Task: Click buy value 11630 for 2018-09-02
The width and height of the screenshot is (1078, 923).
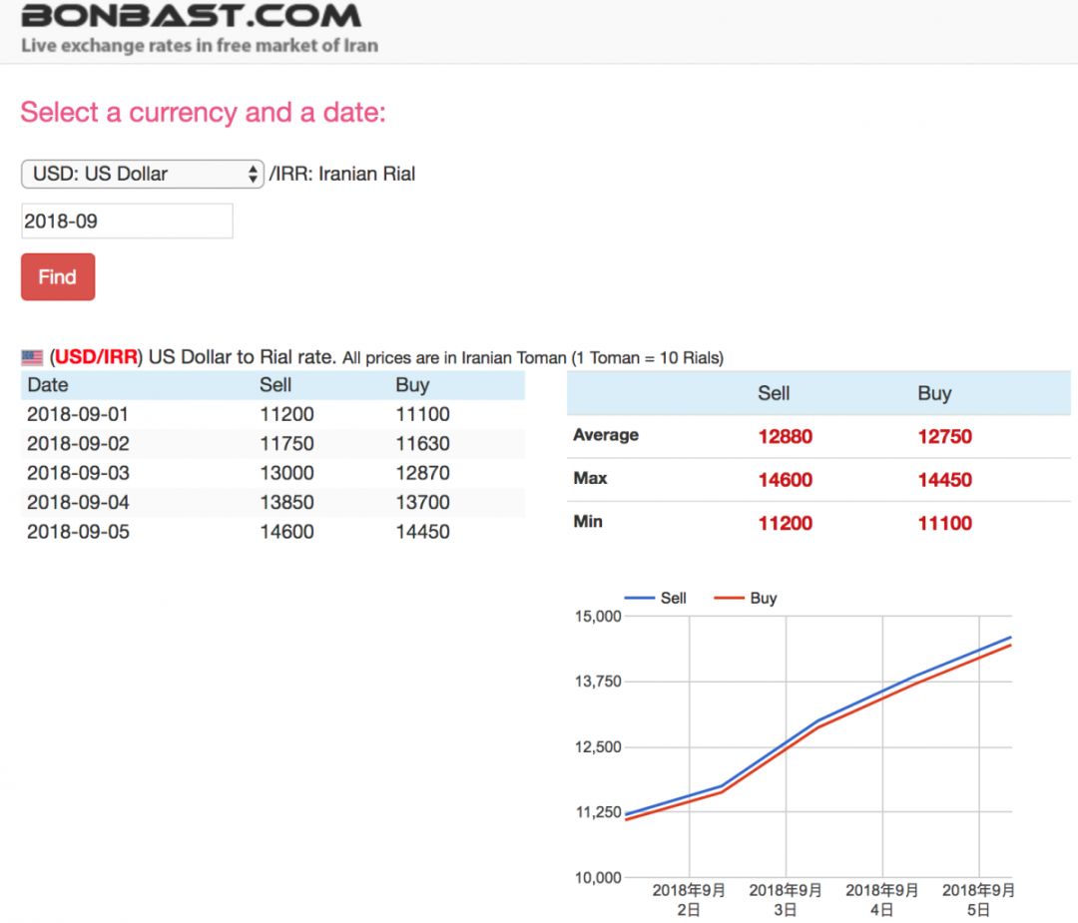Action: click(x=423, y=444)
